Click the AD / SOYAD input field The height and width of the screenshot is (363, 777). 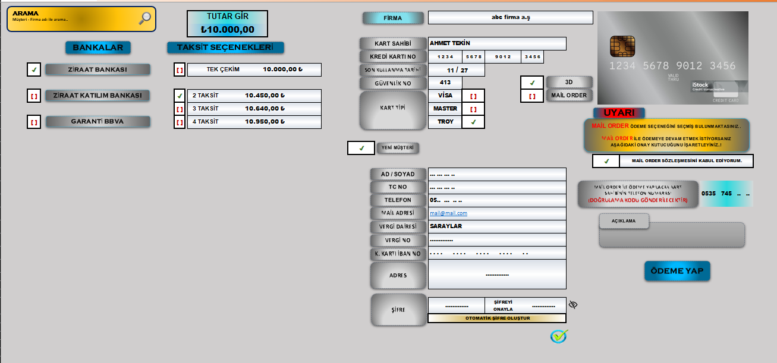[x=497, y=175]
